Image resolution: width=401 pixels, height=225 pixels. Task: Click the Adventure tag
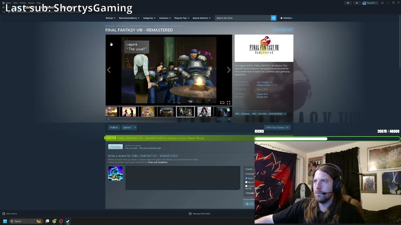[245, 114]
